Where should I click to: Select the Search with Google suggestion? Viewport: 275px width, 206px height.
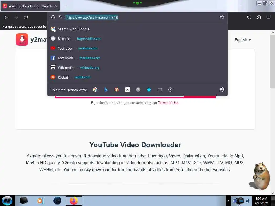click(137, 29)
